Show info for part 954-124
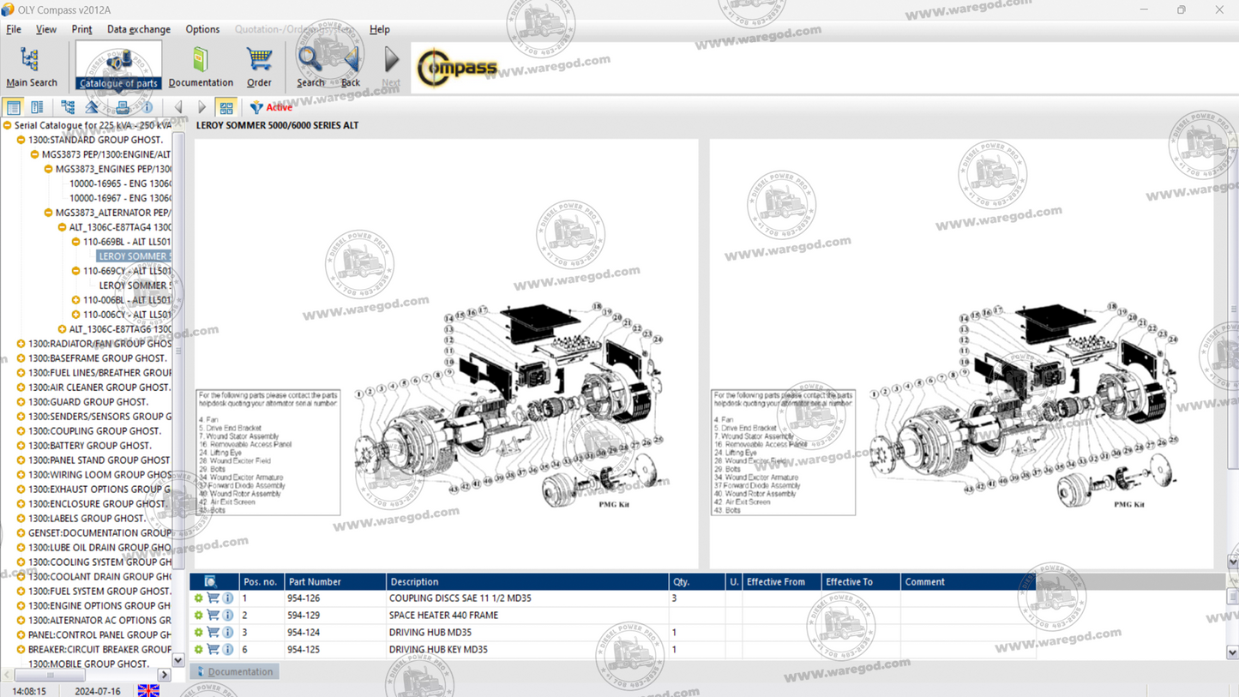This screenshot has height=697, width=1239. [228, 633]
